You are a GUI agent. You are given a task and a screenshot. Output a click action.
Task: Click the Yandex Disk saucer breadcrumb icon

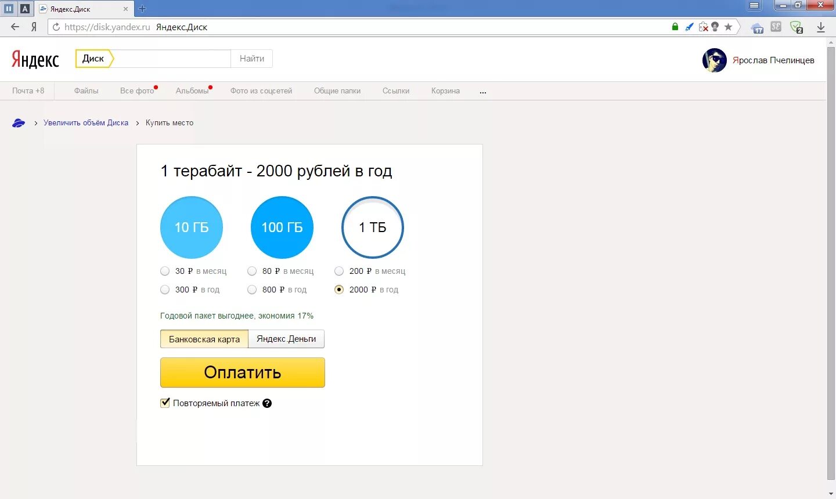[x=19, y=123]
